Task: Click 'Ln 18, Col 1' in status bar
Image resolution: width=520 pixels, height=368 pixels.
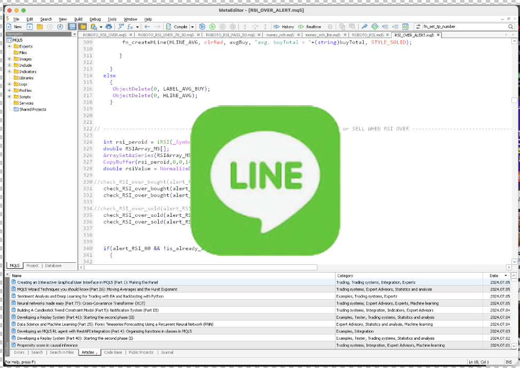Action: [x=478, y=362]
